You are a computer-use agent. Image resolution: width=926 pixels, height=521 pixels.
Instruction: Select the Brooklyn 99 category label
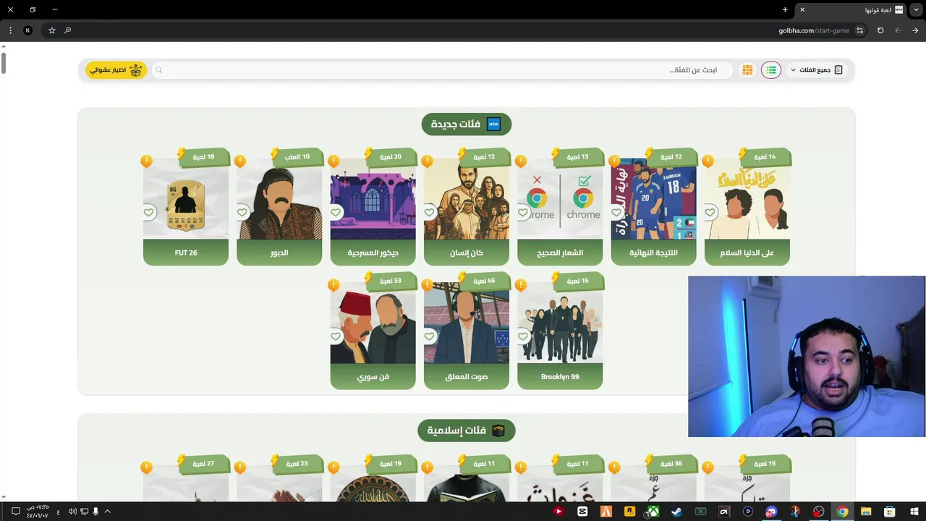(x=560, y=377)
